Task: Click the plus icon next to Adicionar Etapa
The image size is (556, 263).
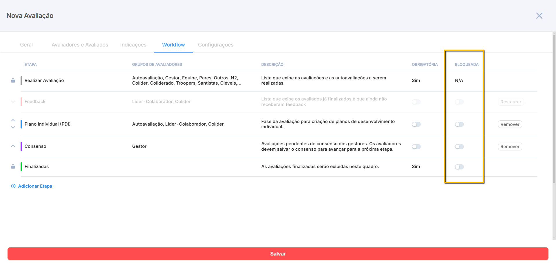Action: pyautogui.click(x=13, y=186)
